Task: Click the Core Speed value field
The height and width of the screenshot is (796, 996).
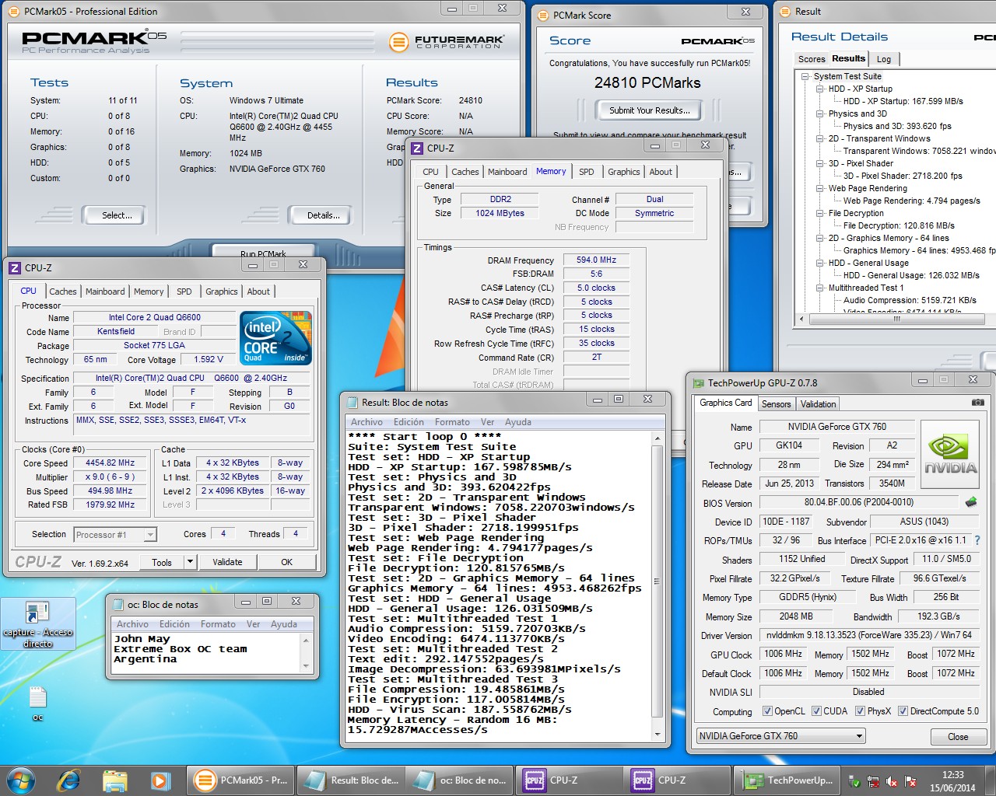Action: (110, 463)
